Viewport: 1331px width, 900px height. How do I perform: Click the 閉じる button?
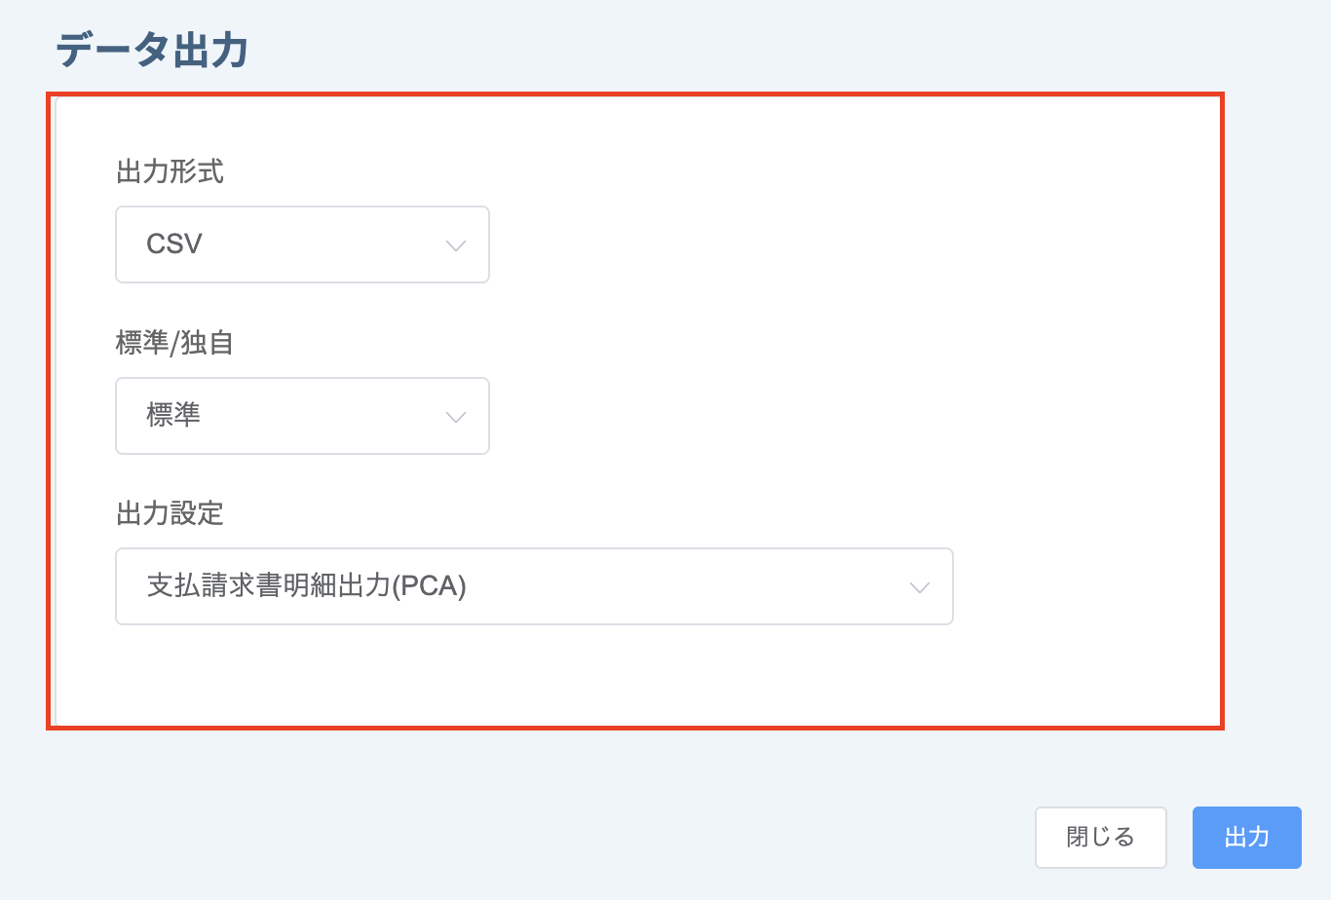click(x=1101, y=838)
